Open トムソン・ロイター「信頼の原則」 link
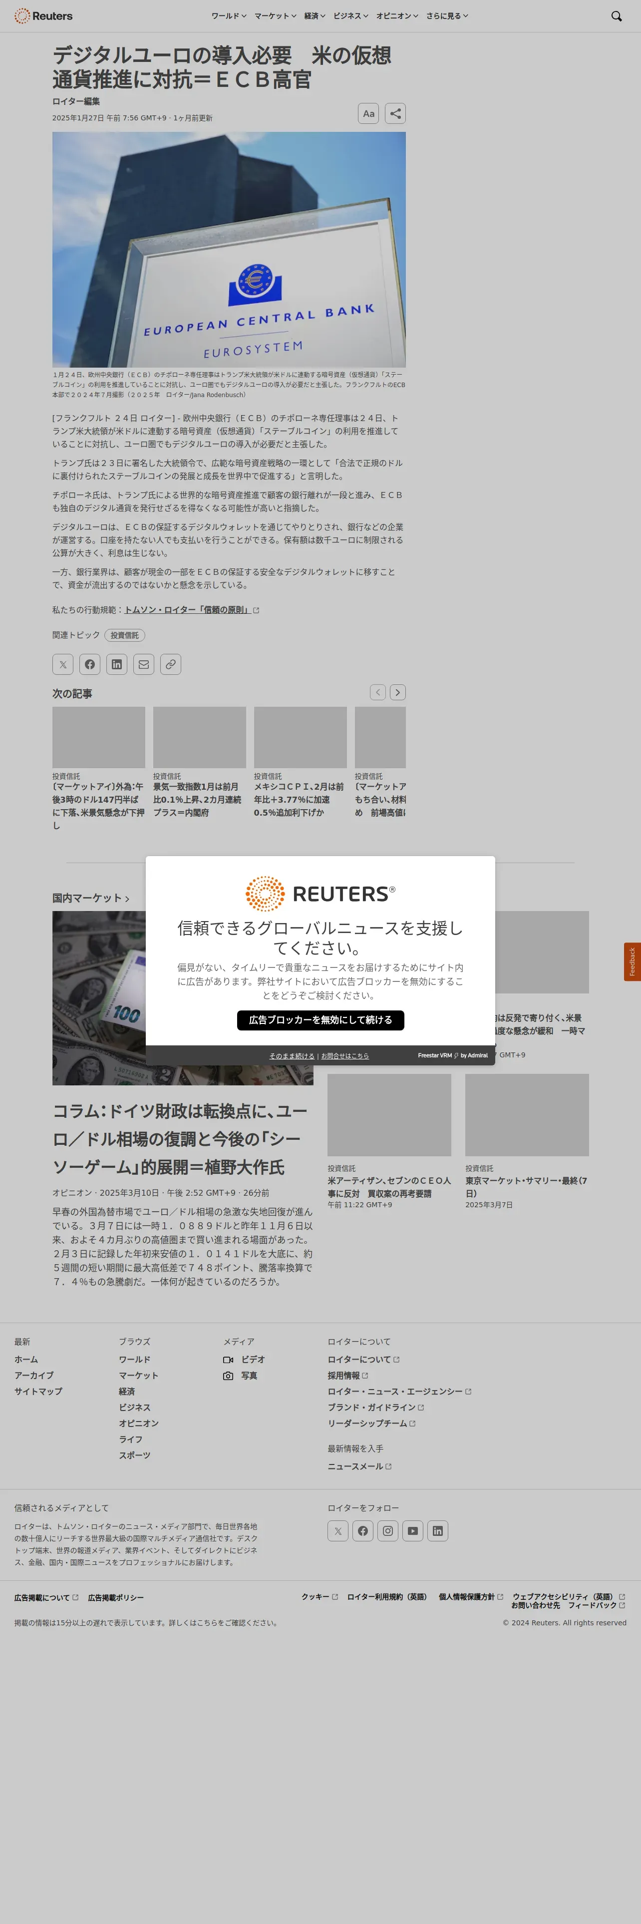 [x=192, y=609]
